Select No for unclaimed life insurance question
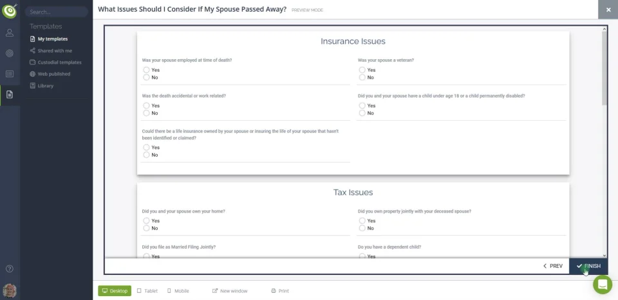Screen dimensions: 618x300 click(x=147, y=155)
